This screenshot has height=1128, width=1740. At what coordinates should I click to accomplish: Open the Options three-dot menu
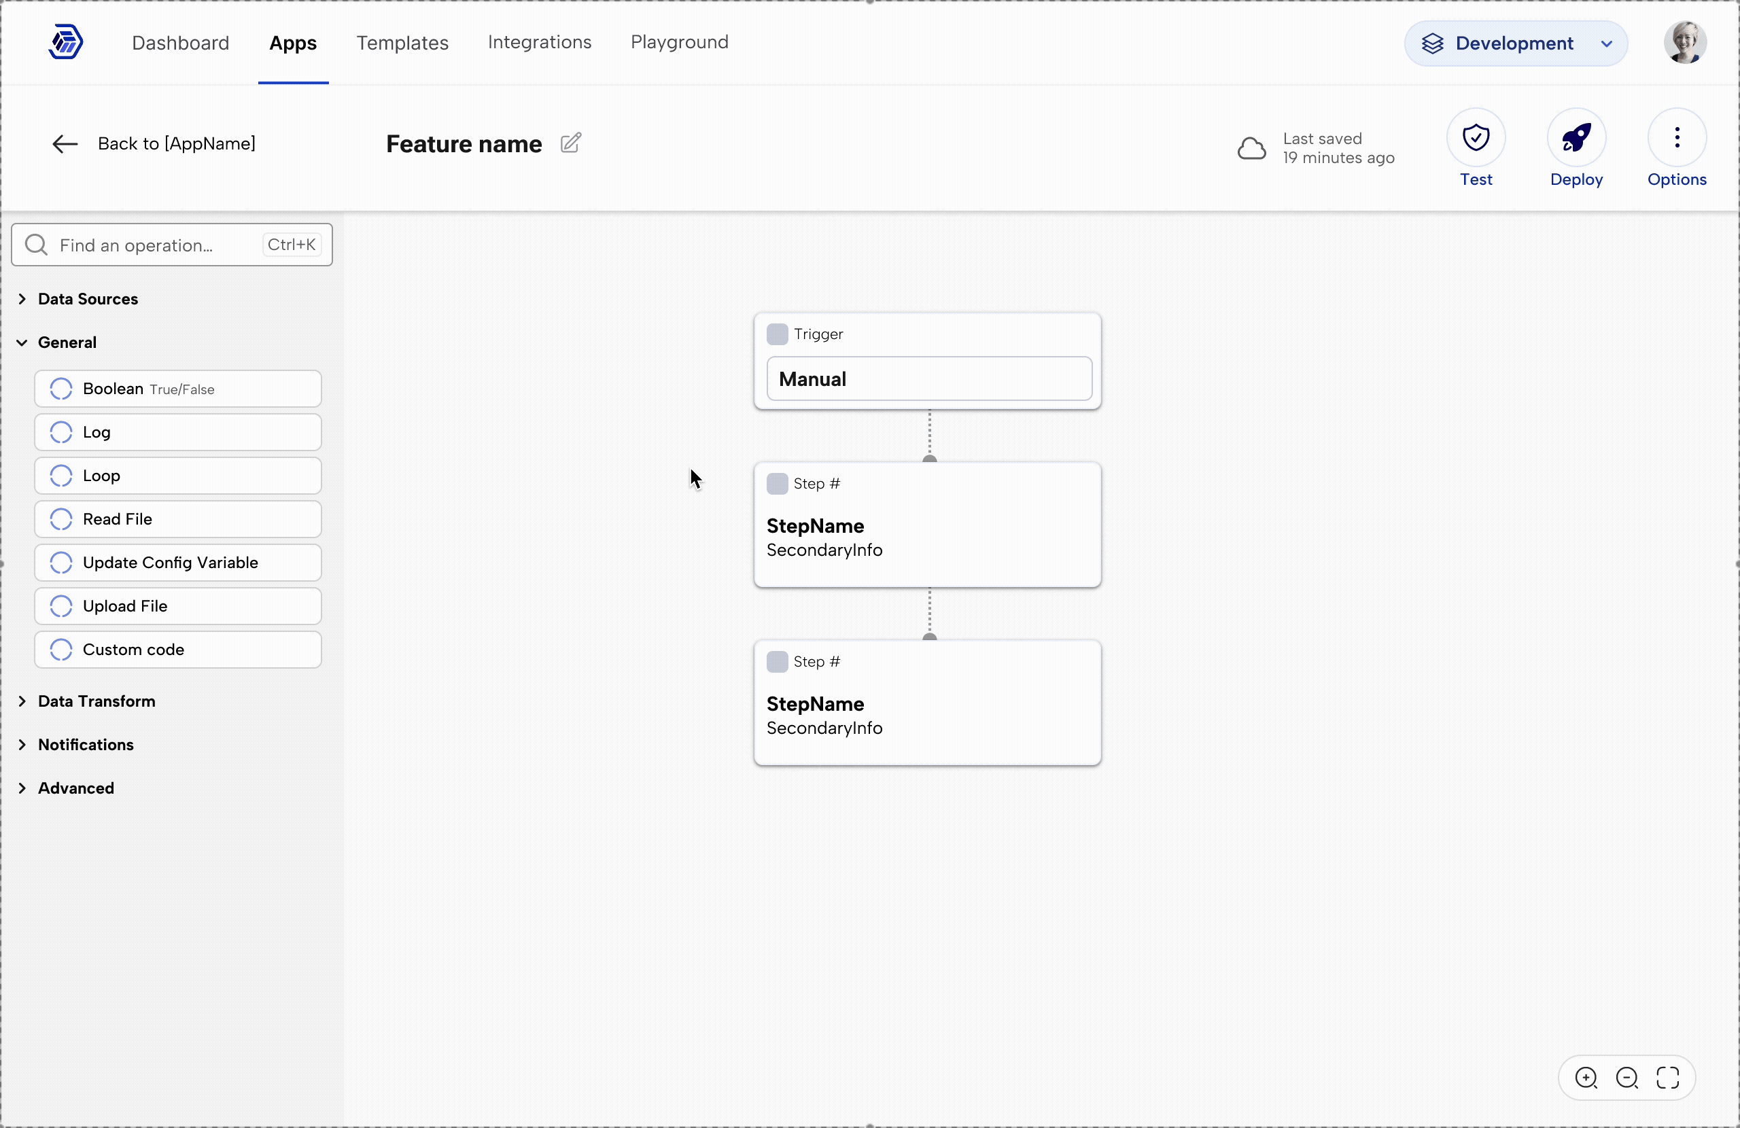click(x=1676, y=137)
